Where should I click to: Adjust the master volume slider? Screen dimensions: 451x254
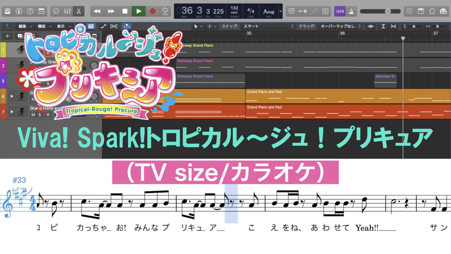(380, 11)
